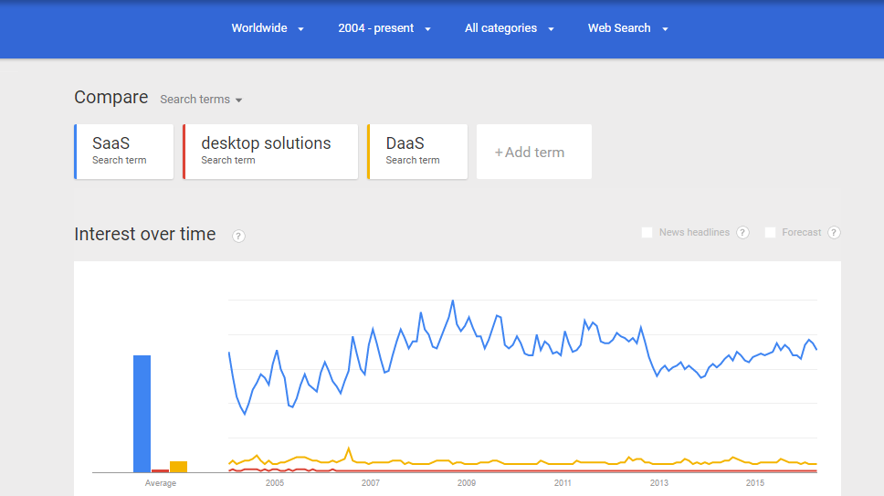This screenshot has width=884, height=496.
Task: Expand the All categories dropdown
Action: pyautogui.click(x=509, y=28)
